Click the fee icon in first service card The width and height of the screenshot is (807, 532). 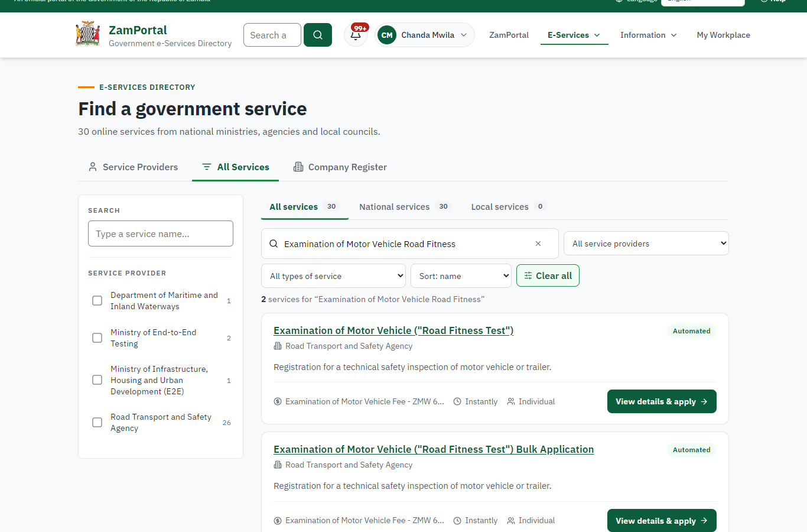pos(278,401)
